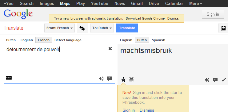The height and width of the screenshot is (112, 228).
Task: Click the translation example usage speech bubble
Action: (215, 80)
